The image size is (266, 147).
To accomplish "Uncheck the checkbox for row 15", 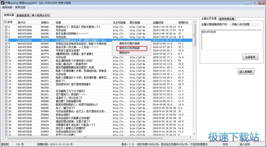I will tap(6, 77).
